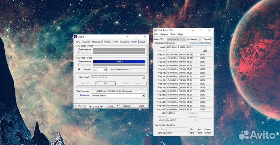The image size is (280, 145).
Task: Click the Freq #5 frequency value
Action: 182,73
